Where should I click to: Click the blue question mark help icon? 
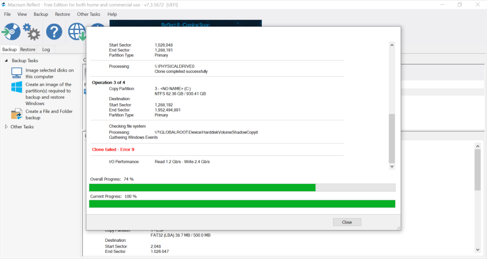54,32
